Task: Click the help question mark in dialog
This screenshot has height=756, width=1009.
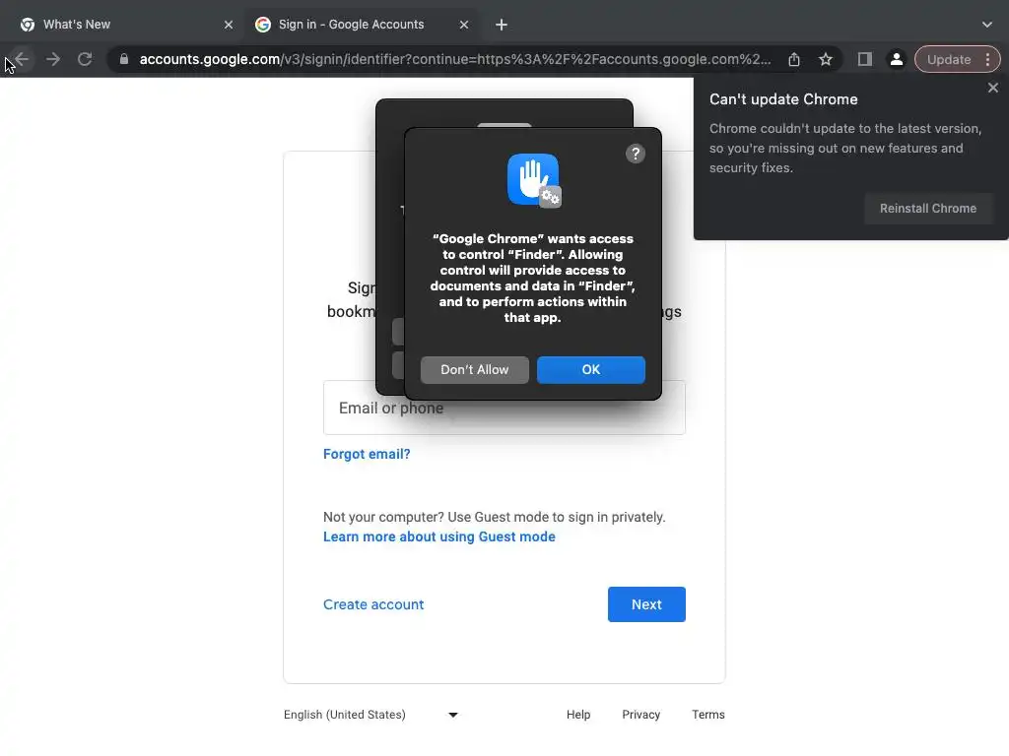Action: point(636,154)
